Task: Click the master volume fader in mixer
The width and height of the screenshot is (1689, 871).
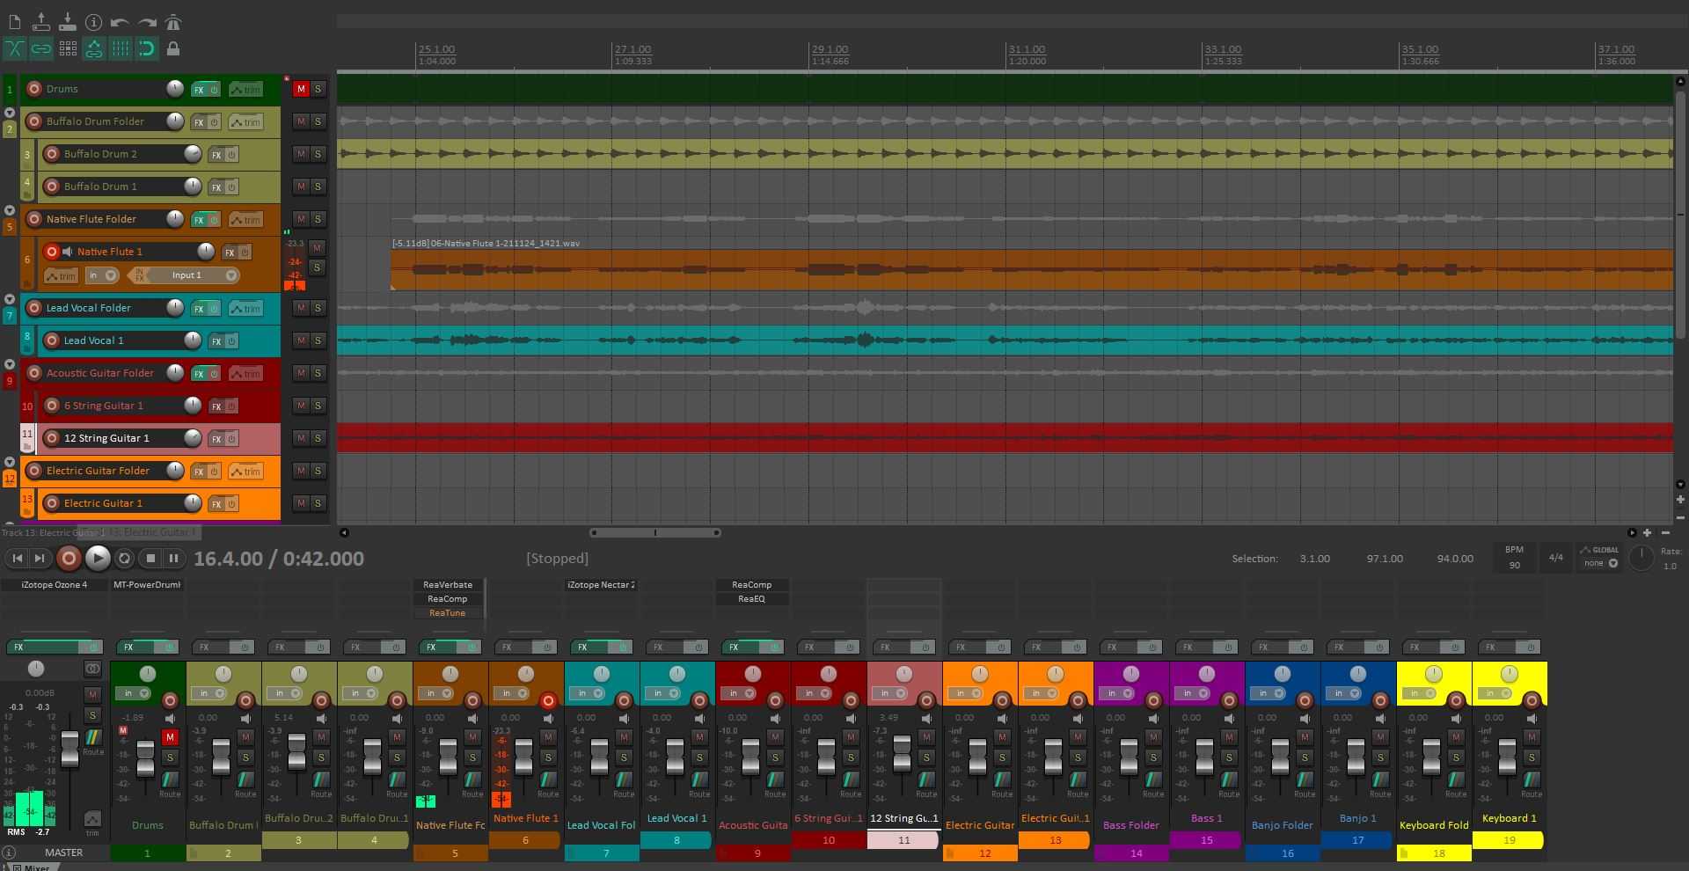Action: click(69, 750)
